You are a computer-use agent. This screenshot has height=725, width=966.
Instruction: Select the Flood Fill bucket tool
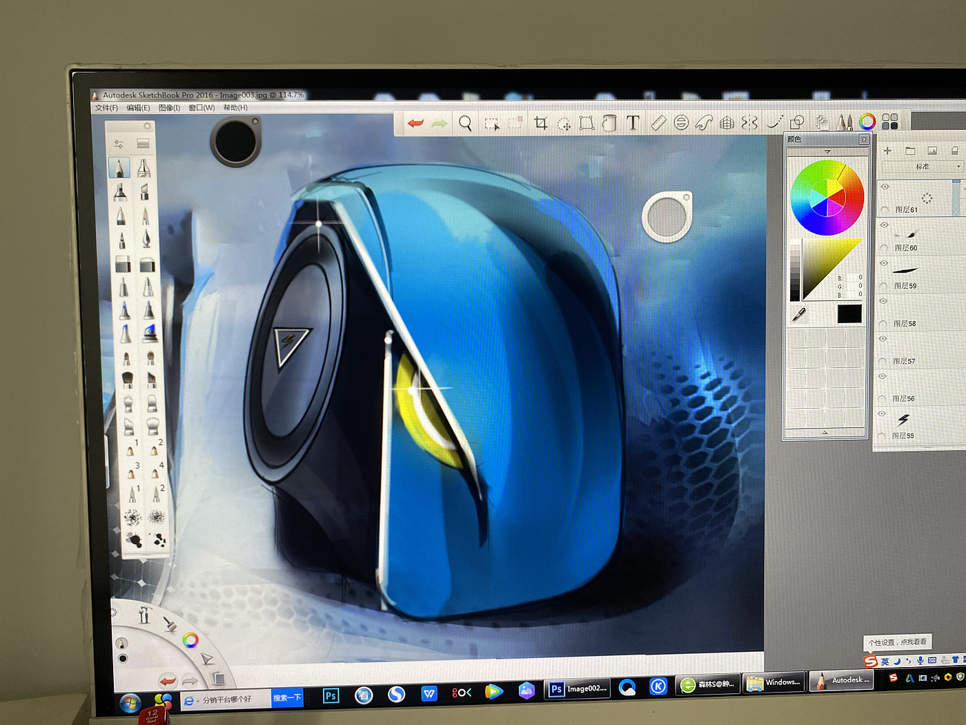(x=609, y=123)
